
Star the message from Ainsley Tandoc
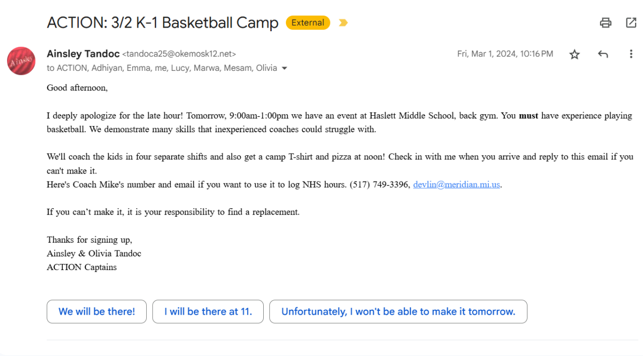(x=575, y=54)
